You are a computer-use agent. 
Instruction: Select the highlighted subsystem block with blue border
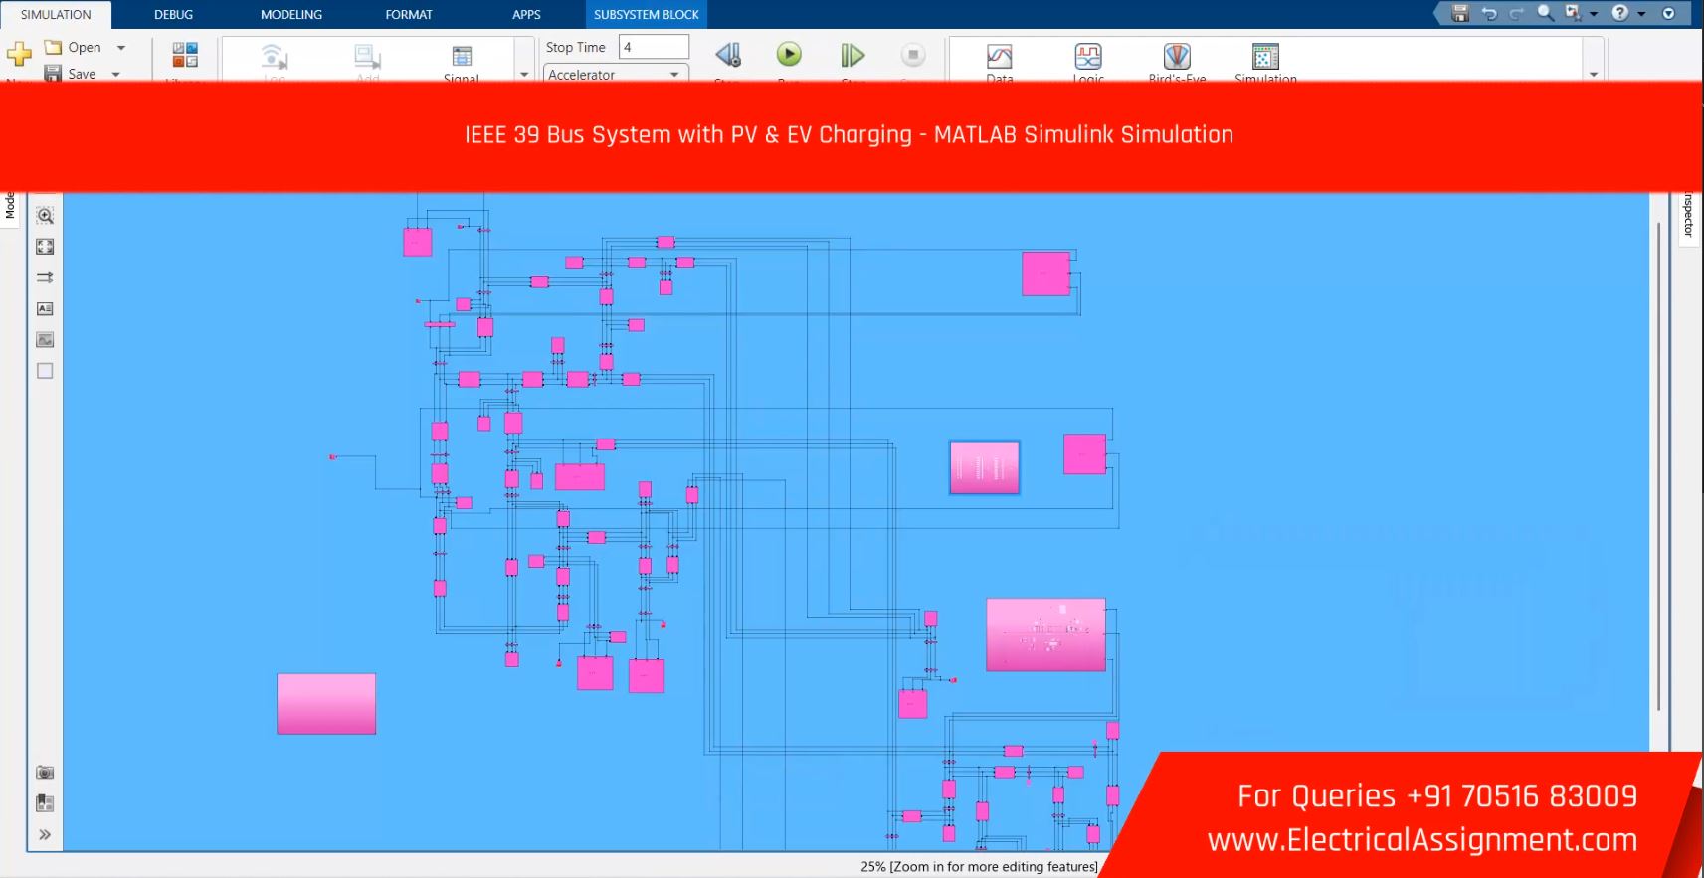(985, 467)
